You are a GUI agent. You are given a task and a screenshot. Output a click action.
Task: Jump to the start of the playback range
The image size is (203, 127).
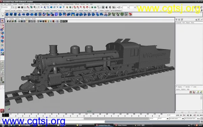pos(178,115)
